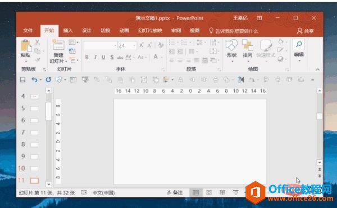
Task: Center align text
Action: [180, 60]
